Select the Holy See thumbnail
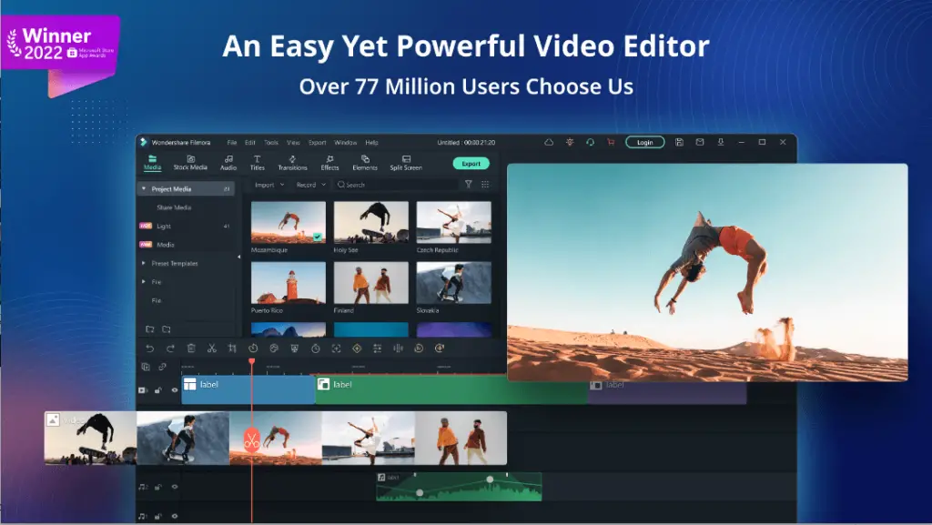 (371, 222)
